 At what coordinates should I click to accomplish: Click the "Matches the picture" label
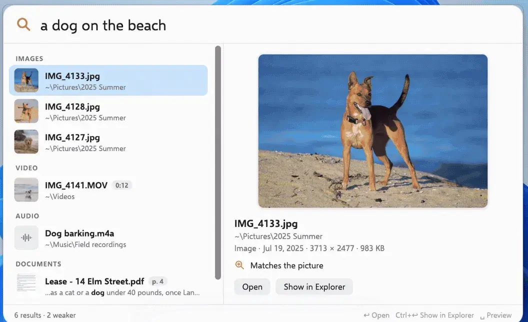coord(286,265)
